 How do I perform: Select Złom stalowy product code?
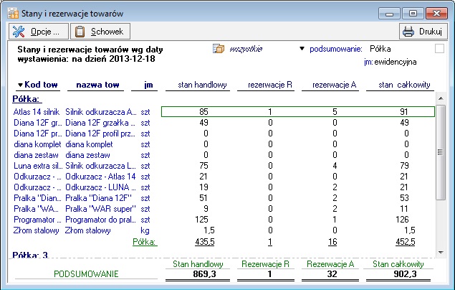[37, 230]
